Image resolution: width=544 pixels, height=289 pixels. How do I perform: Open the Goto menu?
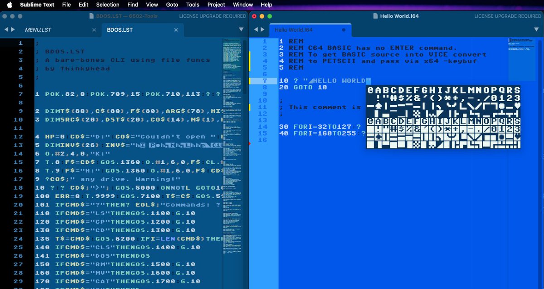pyautogui.click(x=172, y=5)
